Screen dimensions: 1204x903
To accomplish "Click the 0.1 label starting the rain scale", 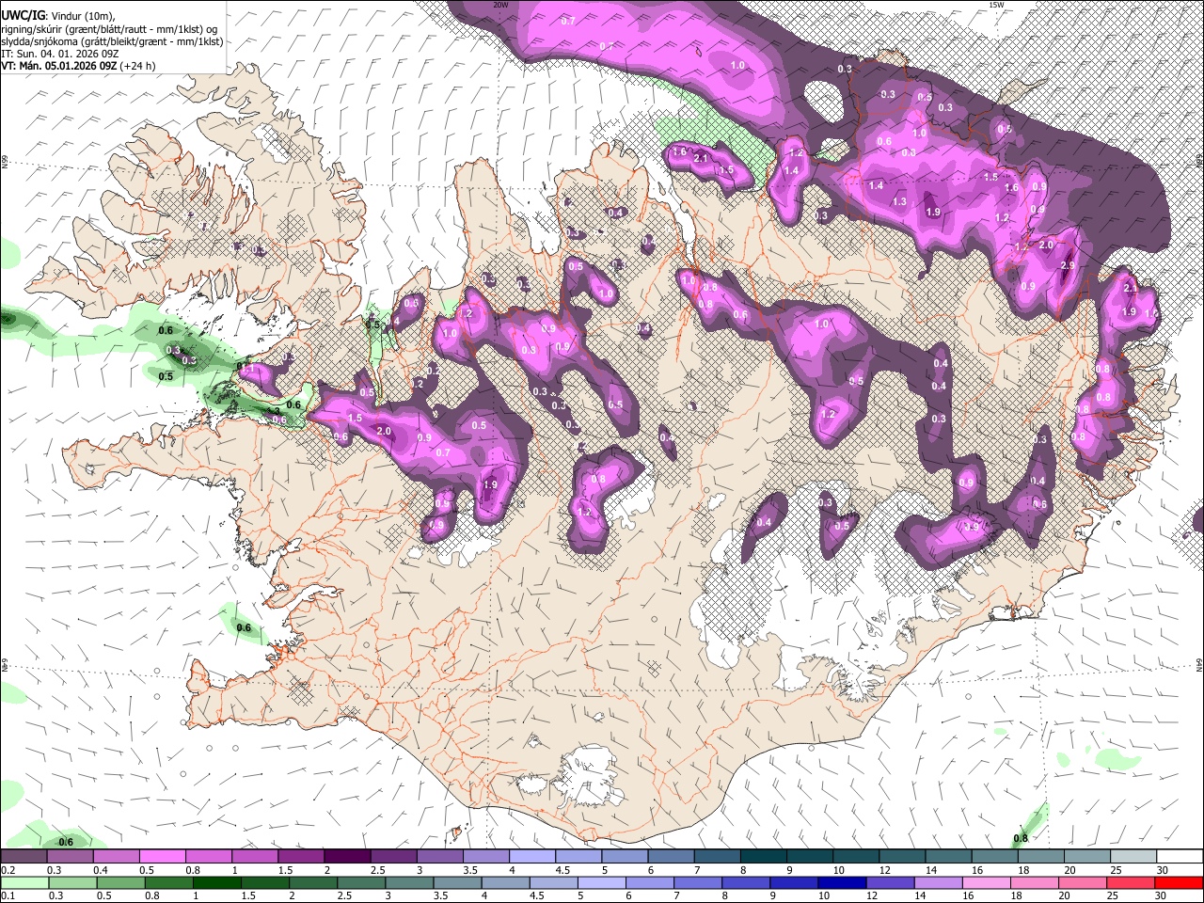I will 8,895.
